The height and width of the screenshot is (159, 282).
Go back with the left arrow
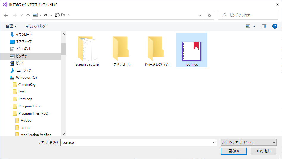point(6,15)
